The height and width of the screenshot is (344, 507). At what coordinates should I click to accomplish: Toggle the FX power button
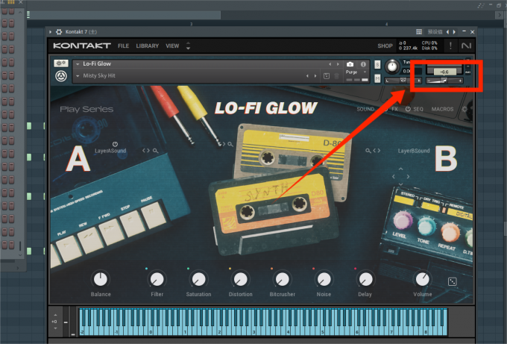(385, 110)
